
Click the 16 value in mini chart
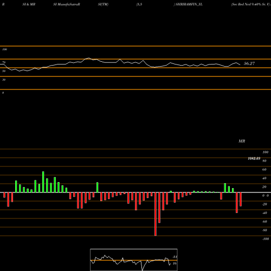click(x=175, y=263)
